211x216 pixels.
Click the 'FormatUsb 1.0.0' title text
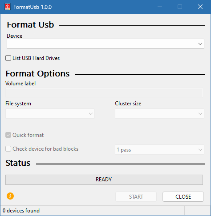pos(32,7)
